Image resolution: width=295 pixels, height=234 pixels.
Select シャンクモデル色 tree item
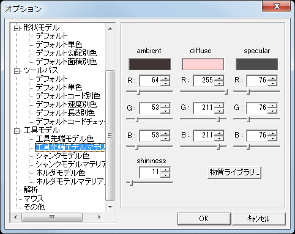pos(62,156)
